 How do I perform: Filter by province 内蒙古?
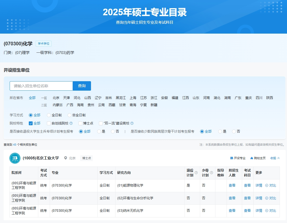[x=58, y=105]
